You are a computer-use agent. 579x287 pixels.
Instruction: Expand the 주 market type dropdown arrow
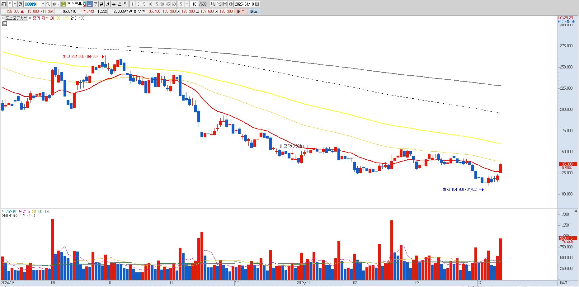tap(15, 4)
